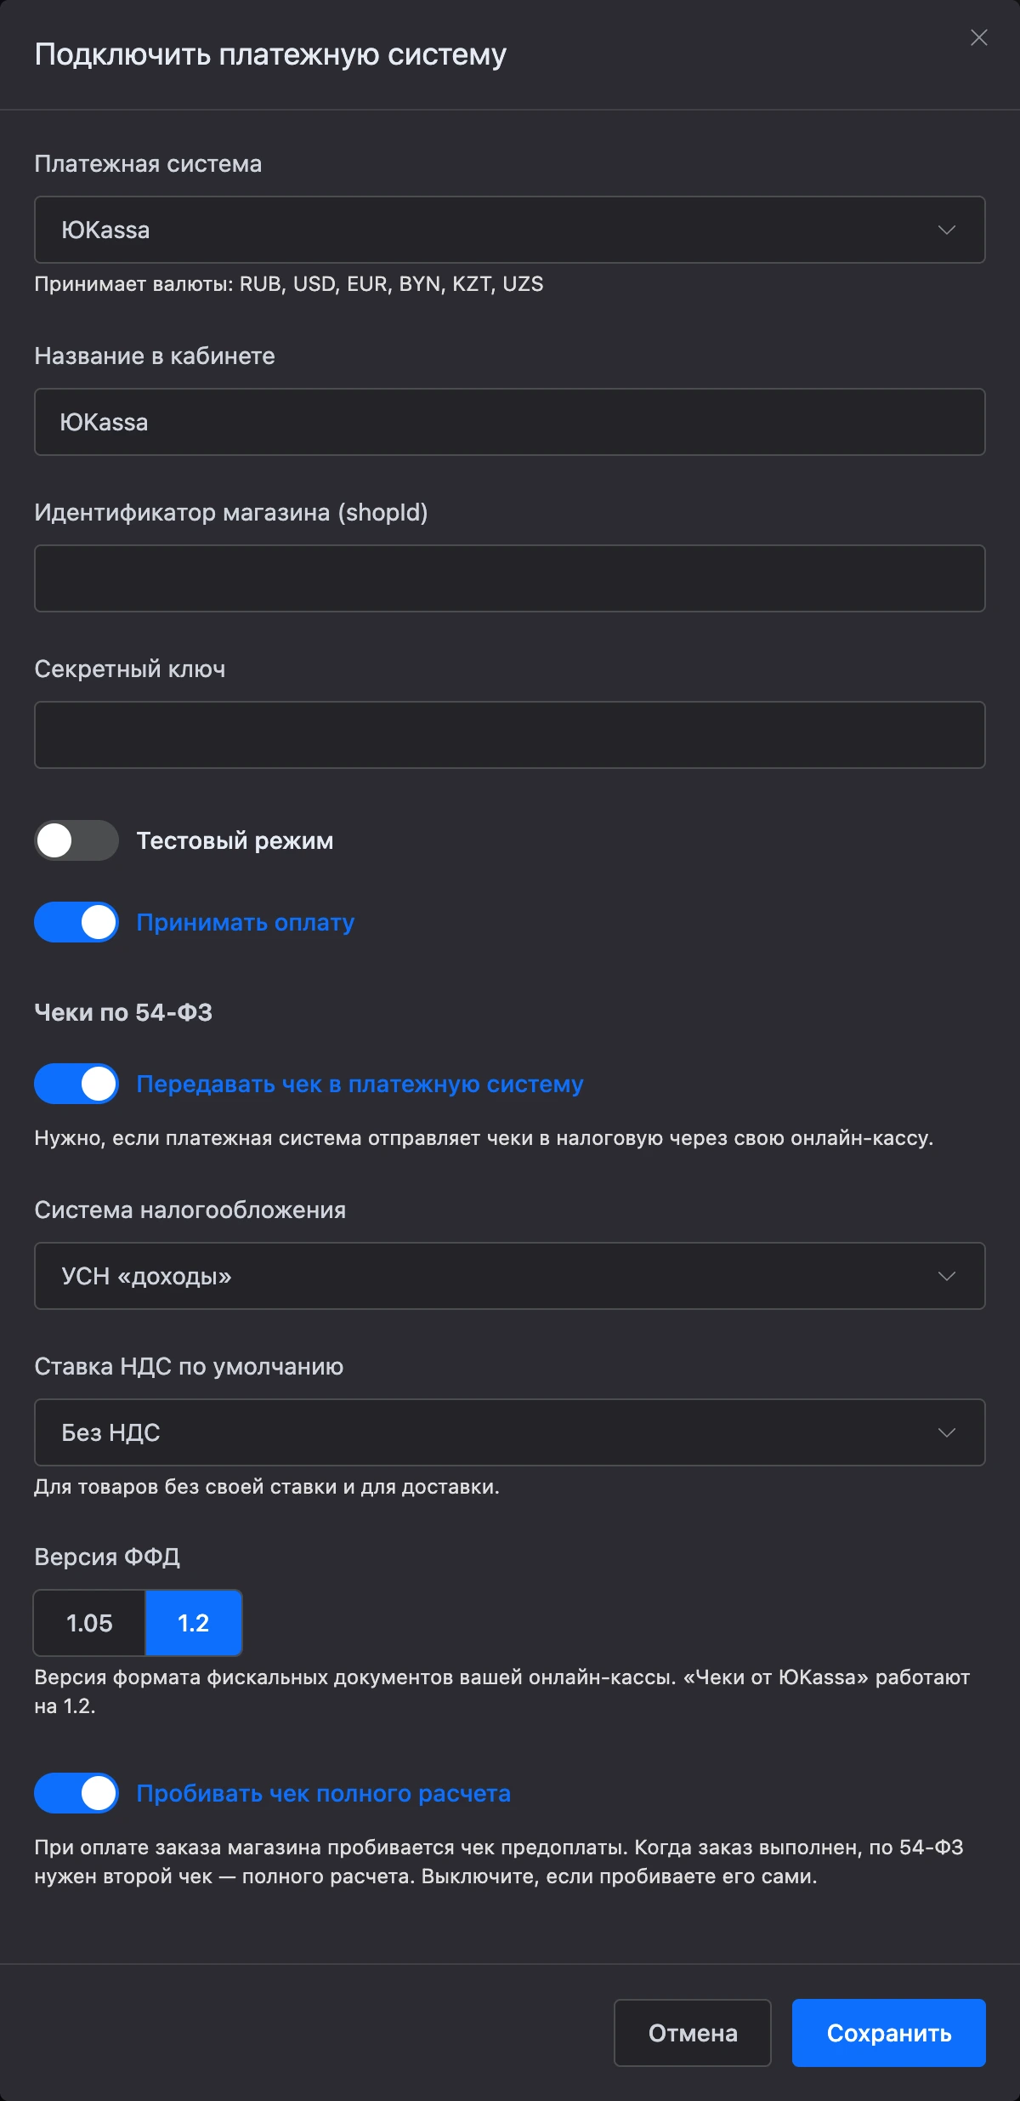Viewport: 1020px width, 2101px height.
Task: Select ФФД version 1.05
Action: (x=89, y=1623)
